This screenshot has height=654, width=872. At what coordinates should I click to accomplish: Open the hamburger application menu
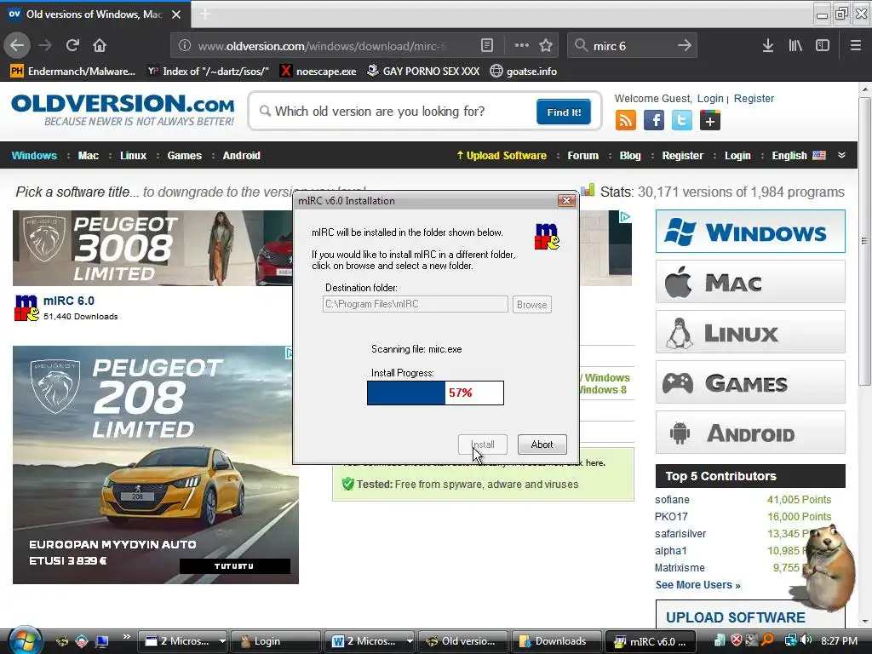point(856,46)
